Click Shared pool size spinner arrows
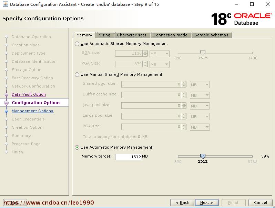Screen dimensions: 275x208 [x=184, y=84]
